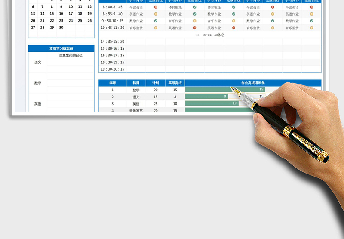
Task: Click the rightmost red X status in the 8:00-8:45 row
Action: (312, 7)
